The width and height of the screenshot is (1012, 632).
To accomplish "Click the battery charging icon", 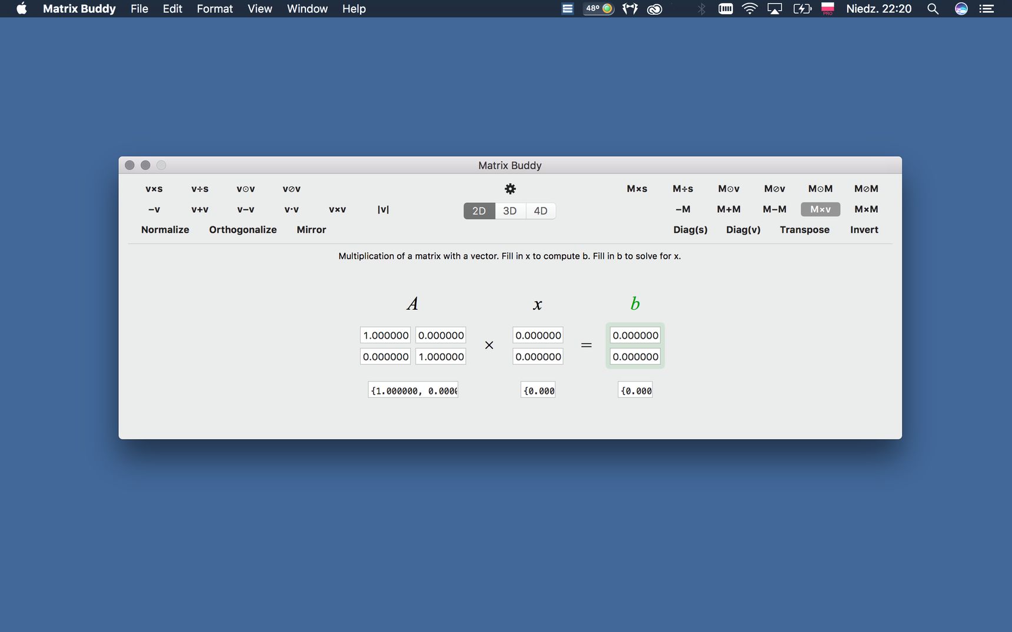I will [x=802, y=9].
